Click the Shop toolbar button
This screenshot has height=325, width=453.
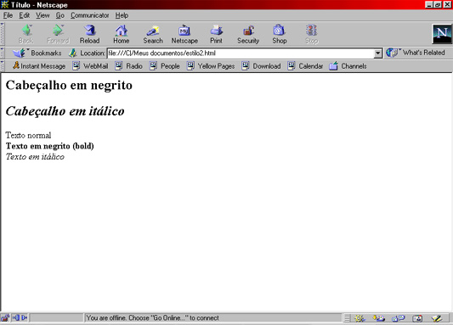point(280,34)
